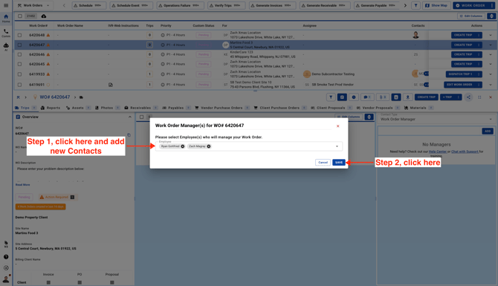Expand row 6420646 with chevron
The height and width of the screenshot is (286, 498).
[x=491, y=54]
